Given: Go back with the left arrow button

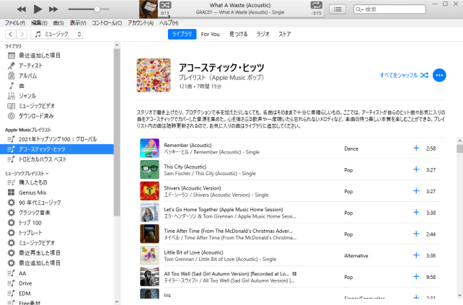Looking at the screenshot, I should point(11,35).
